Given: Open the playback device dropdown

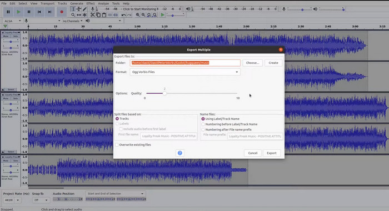Looking at the screenshot, I should pyautogui.click(x=106, y=21).
